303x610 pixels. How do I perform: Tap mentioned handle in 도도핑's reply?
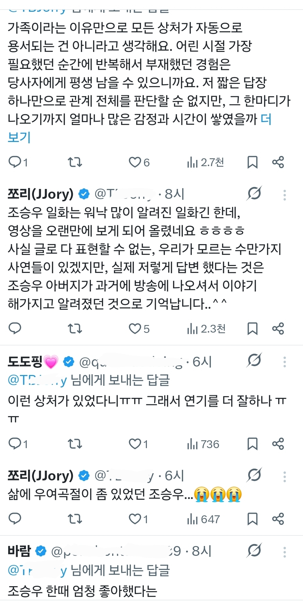click(x=37, y=380)
